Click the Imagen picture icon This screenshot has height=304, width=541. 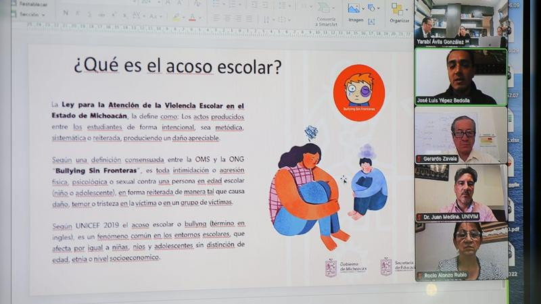pos(353,8)
